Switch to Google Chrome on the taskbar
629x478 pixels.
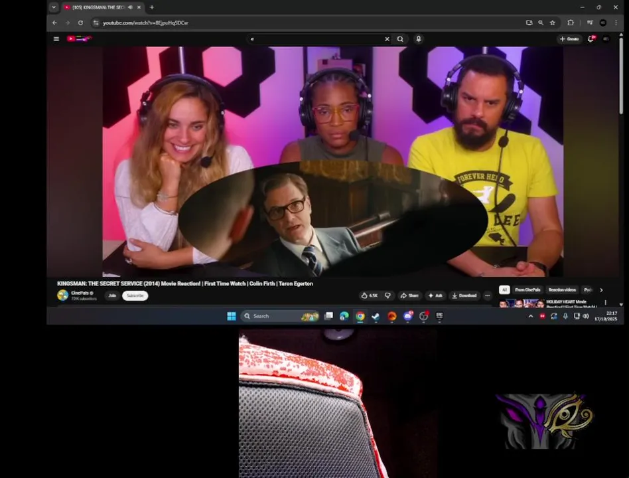pos(360,316)
